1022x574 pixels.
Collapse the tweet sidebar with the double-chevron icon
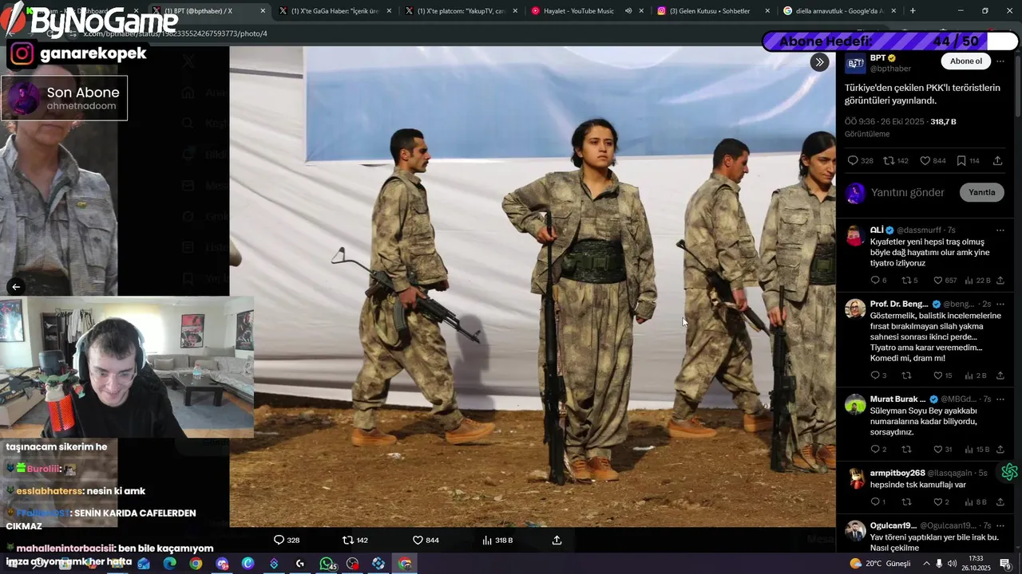819,62
